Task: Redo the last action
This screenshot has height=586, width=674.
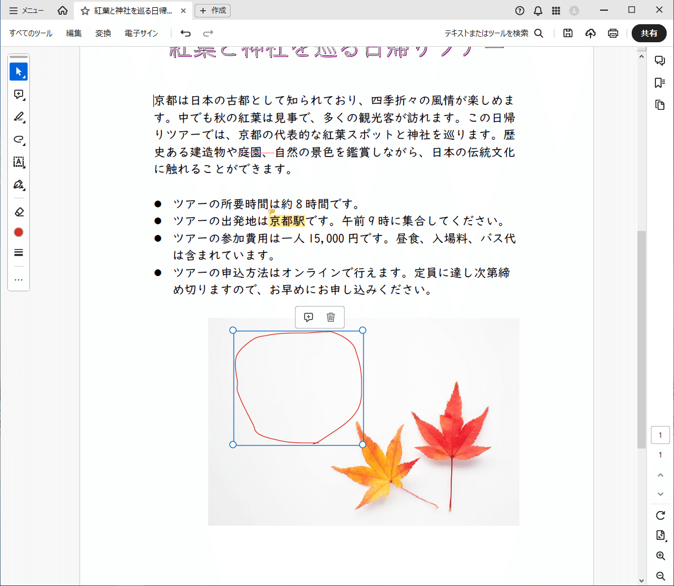Action: pos(208,33)
